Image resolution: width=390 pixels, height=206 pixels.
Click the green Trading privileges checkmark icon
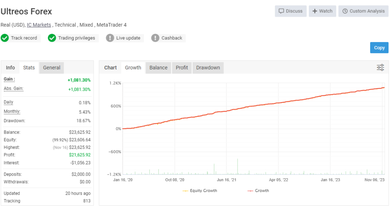52,38
